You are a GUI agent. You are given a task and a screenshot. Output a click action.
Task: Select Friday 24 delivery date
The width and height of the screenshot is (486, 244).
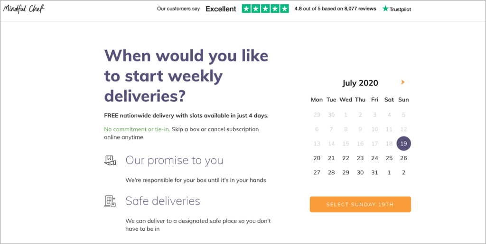coord(375,158)
